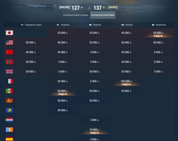Click the France flag icon

[x=9, y=81]
